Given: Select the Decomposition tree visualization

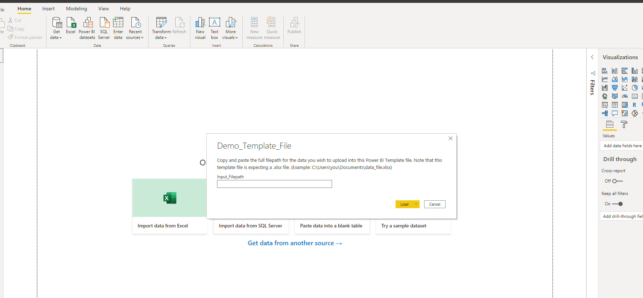Looking at the screenshot, I should [x=605, y=113].
